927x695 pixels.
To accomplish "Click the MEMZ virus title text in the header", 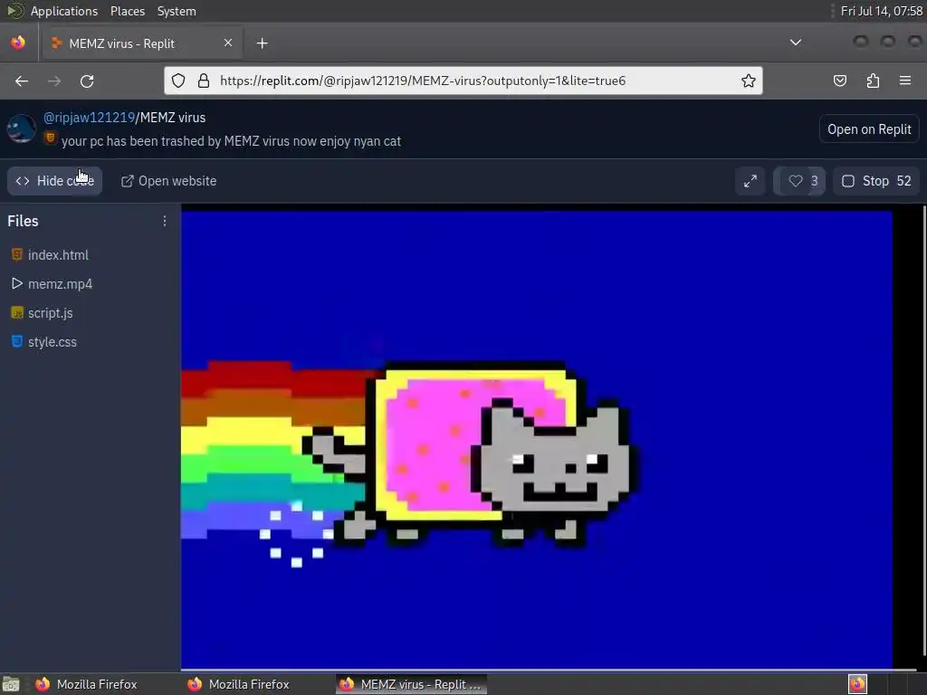I will (x=173, y=118).
